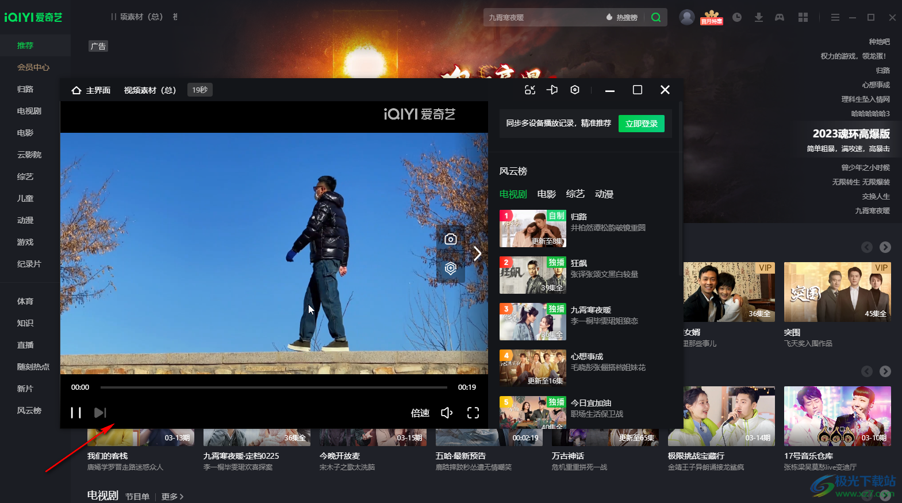This screenshot has width=902, height=503.
Task: Open the 今日宜加油 title in ranking
Action: (x=591, y=403)
